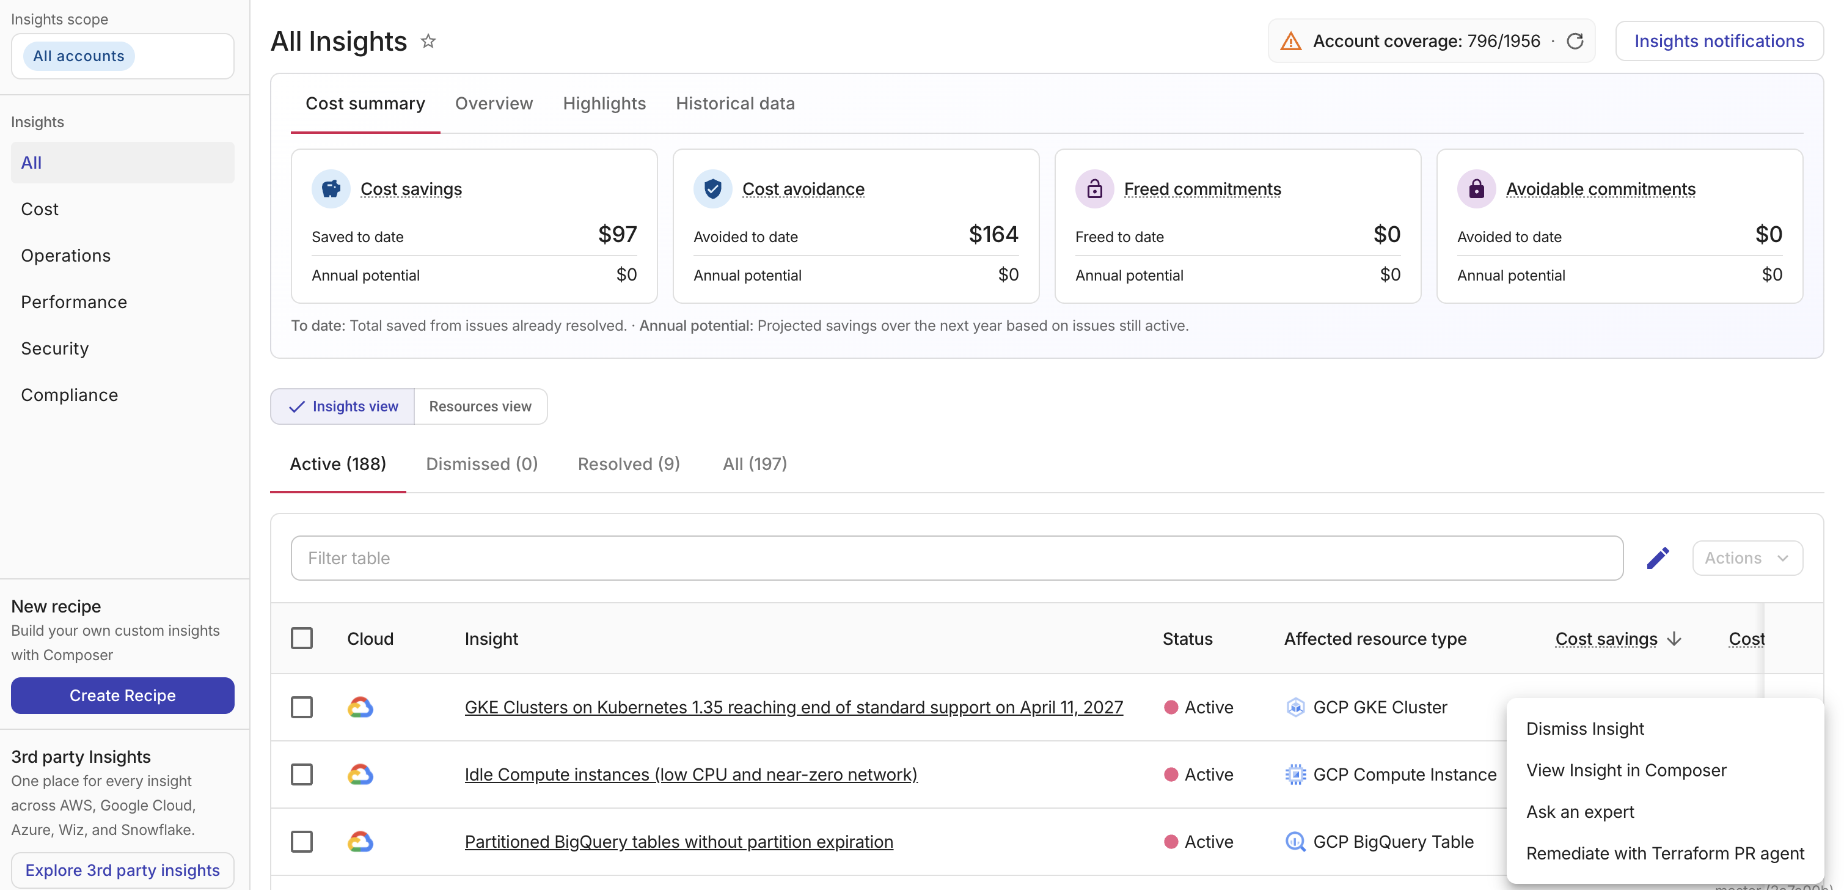Viewport: 1844px width, 890px height.
Task: Click Explore 3rd party insights button
Action: coord(122,870)
